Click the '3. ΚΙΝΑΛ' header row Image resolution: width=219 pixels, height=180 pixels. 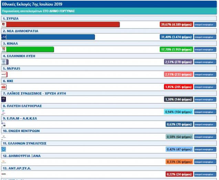109,43
